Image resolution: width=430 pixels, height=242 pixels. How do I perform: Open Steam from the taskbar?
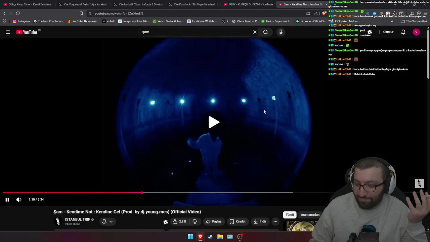pos(210,237)
